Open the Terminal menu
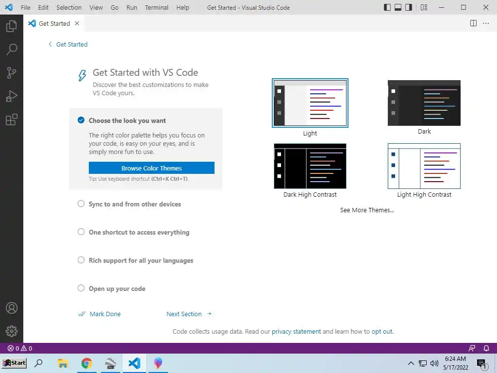Viewport: 497px width, 373px height. point(157,7)
